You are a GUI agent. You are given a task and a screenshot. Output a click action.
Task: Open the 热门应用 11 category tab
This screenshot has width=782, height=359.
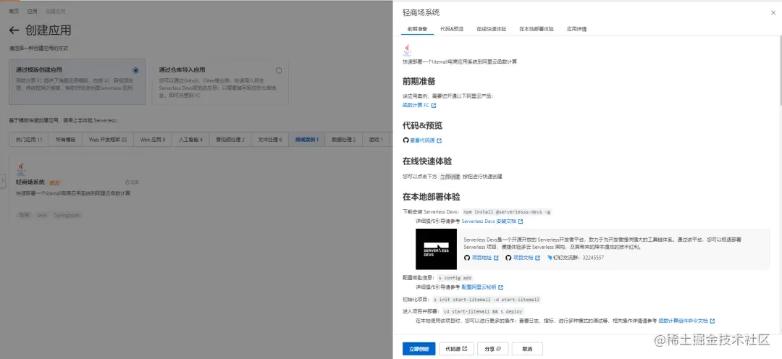29,140
